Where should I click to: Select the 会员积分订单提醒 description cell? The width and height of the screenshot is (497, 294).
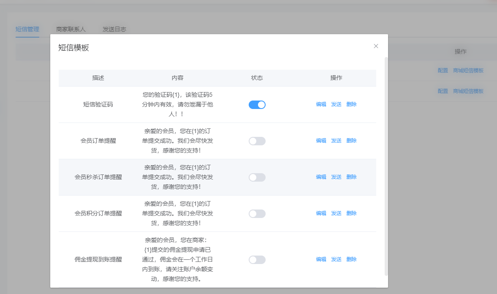coord(98,213)
